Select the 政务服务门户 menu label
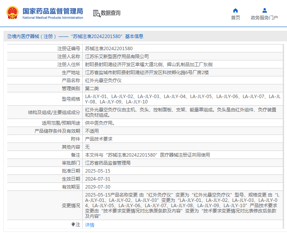287x233 pixels. tap(264, 17)
